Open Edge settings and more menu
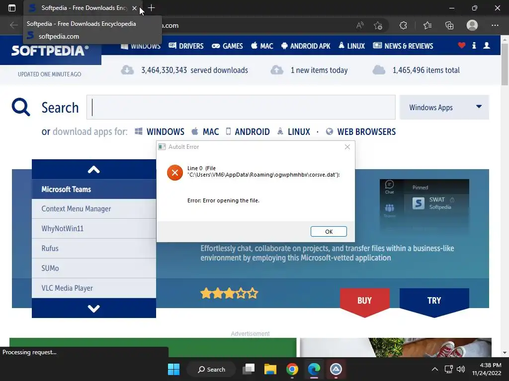The image size is (509, 381). [x=495, y=25]
